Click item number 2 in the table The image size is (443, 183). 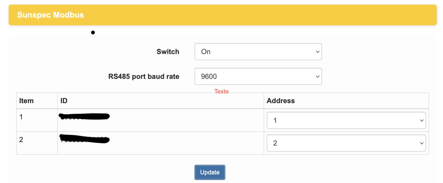[21, 140]
